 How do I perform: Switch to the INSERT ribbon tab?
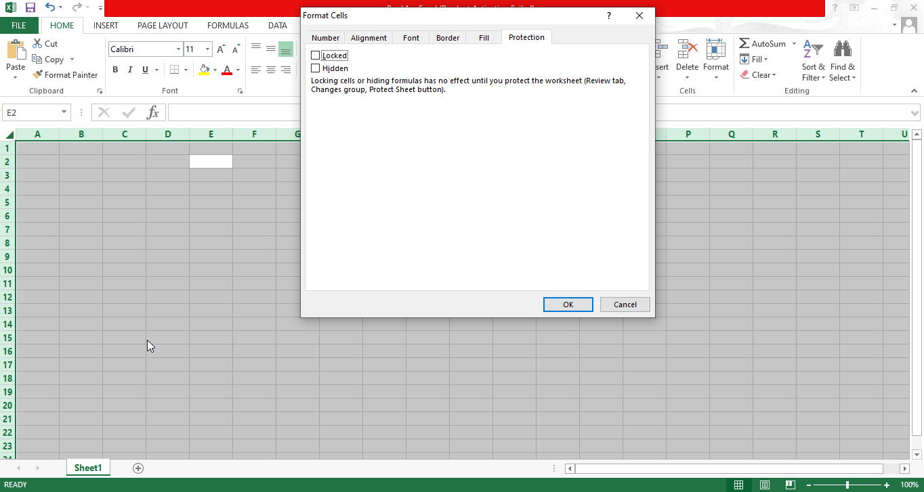point(106,26)
